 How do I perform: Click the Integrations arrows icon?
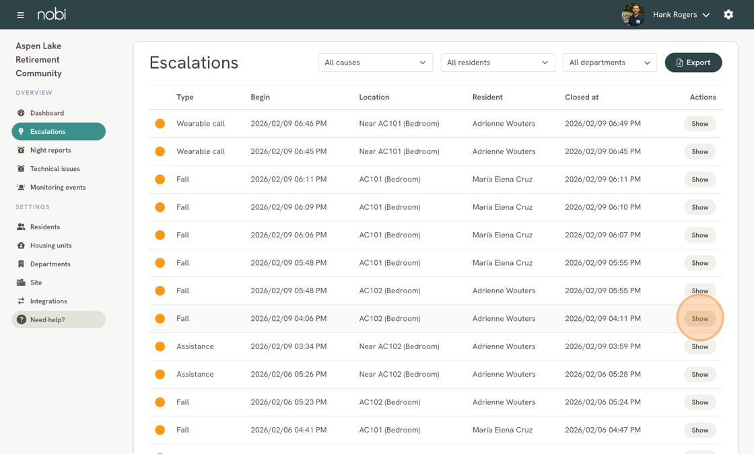click(21, 301)
